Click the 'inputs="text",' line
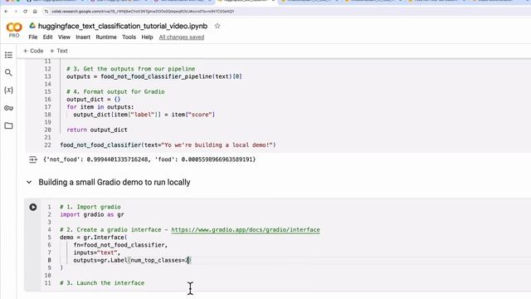This screenshot has width=531, height=299. tap(97, 252)
